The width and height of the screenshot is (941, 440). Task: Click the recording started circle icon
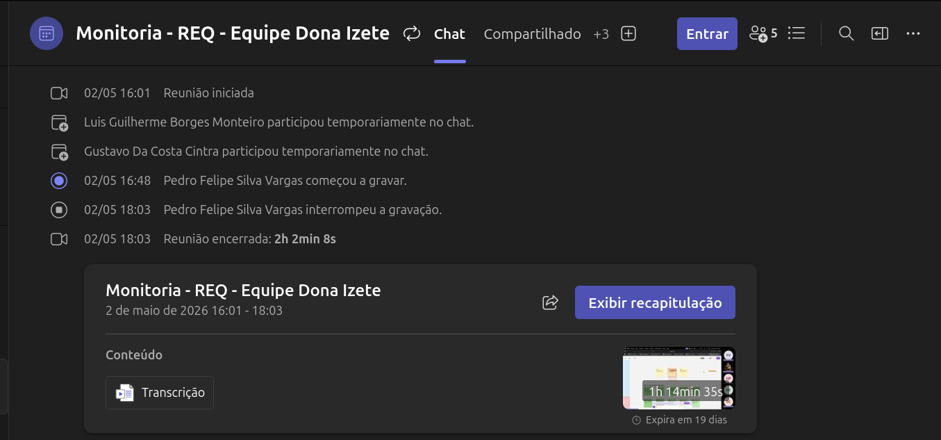point(59,181)
